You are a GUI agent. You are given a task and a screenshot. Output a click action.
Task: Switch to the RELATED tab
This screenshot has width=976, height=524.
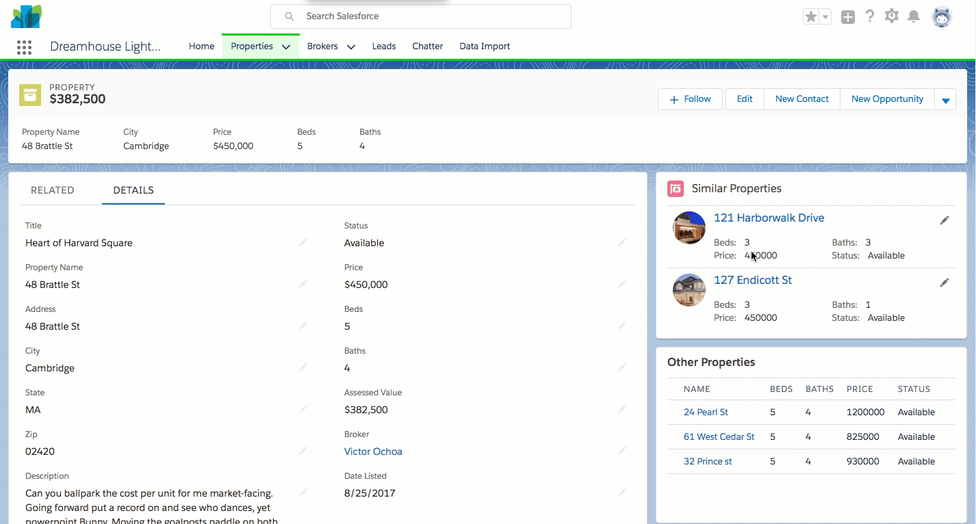53,190
